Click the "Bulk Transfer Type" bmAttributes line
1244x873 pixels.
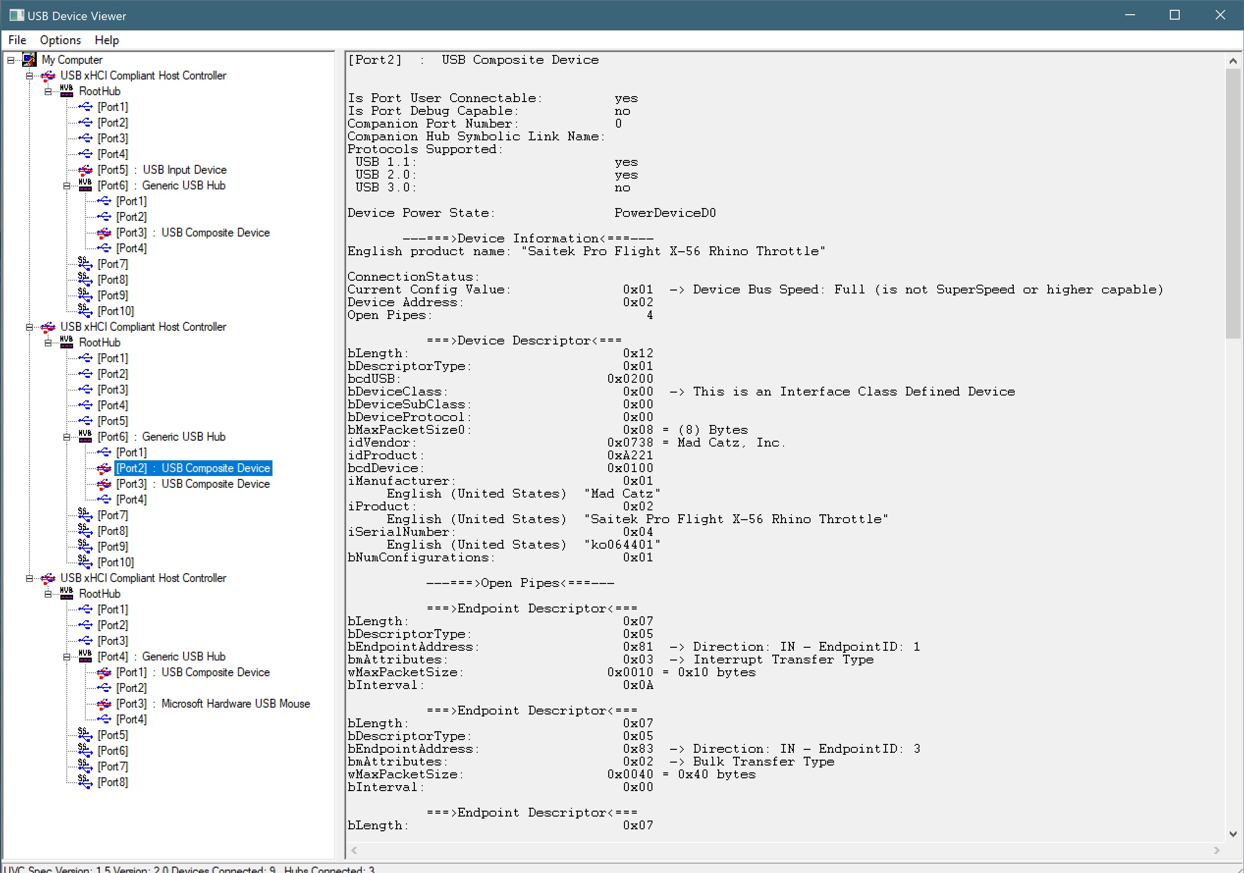(591, 762)
